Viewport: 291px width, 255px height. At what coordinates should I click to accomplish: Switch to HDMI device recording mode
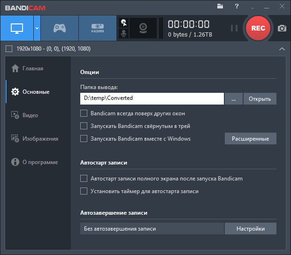pyautogui.click(x=98, y=28)
